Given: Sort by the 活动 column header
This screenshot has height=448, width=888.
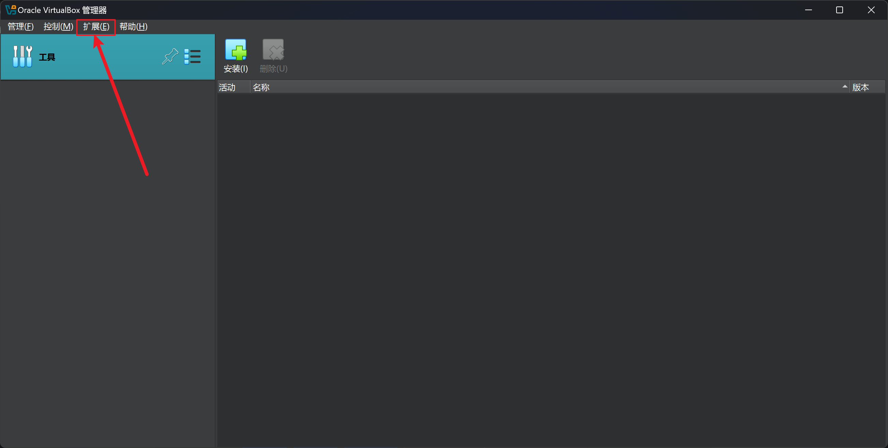Looking at the screenshot, I should click(x=227, y=87).
